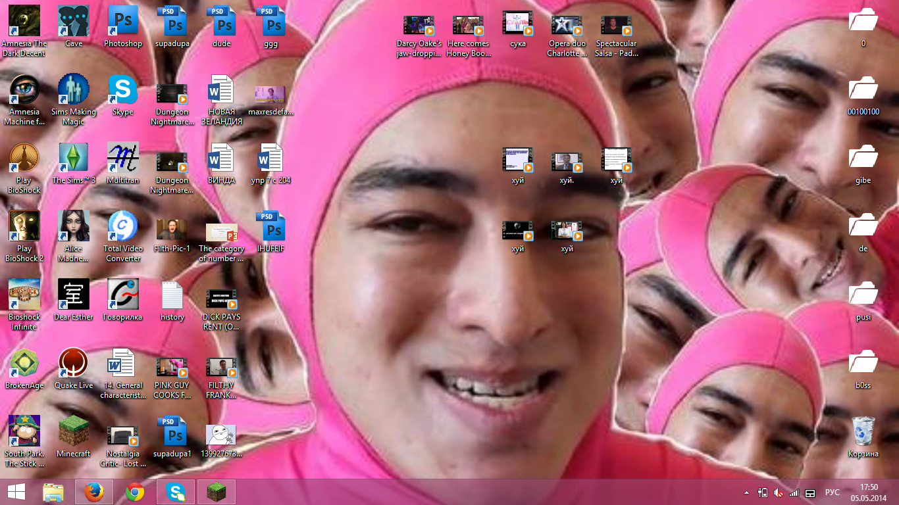
Task: Select the history text file
Action: tap(172, 295)
